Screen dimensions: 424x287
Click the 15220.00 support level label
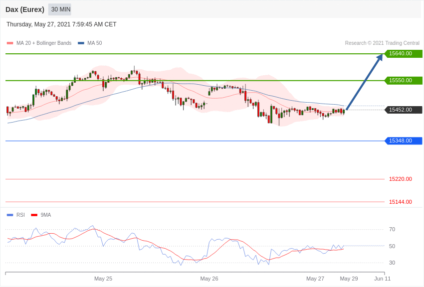pyautogui.click(x=401, y=179)
